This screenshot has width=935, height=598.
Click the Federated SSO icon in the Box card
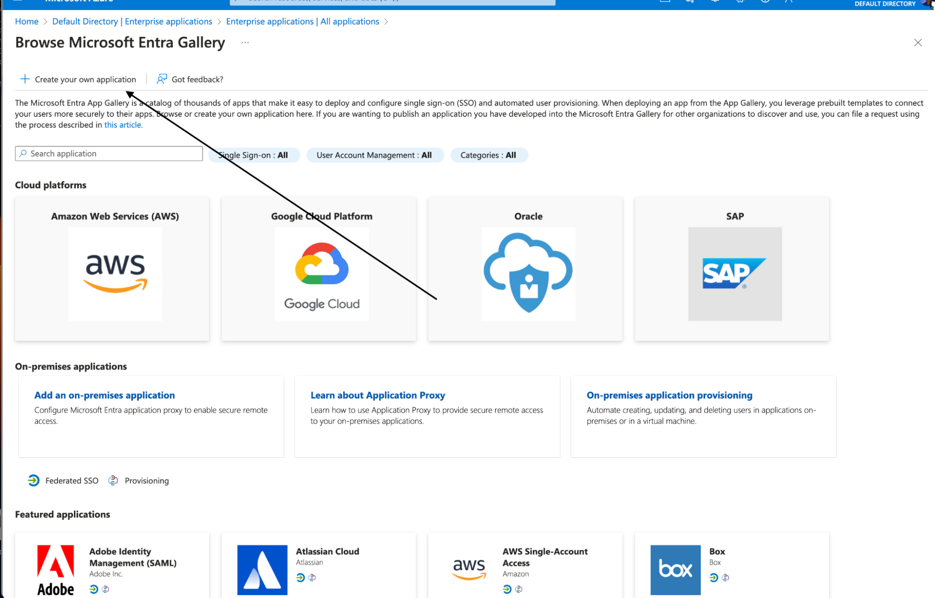point(714,578)
